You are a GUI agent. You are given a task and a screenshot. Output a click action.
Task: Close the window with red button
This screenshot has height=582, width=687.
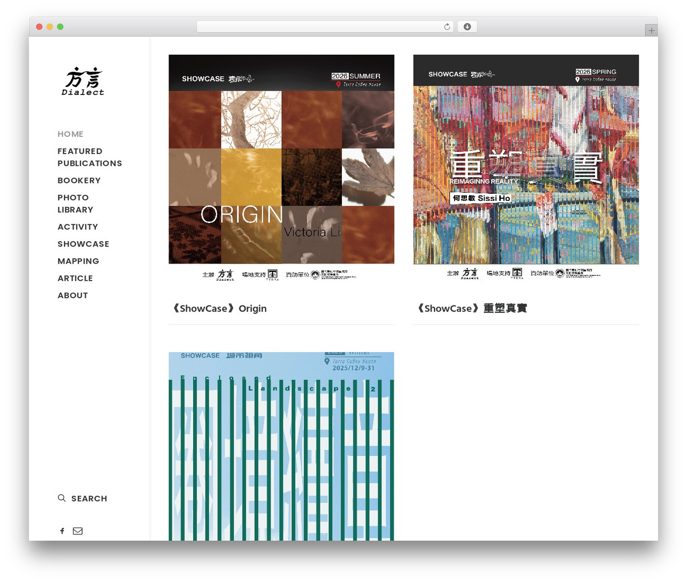[39, 27]
